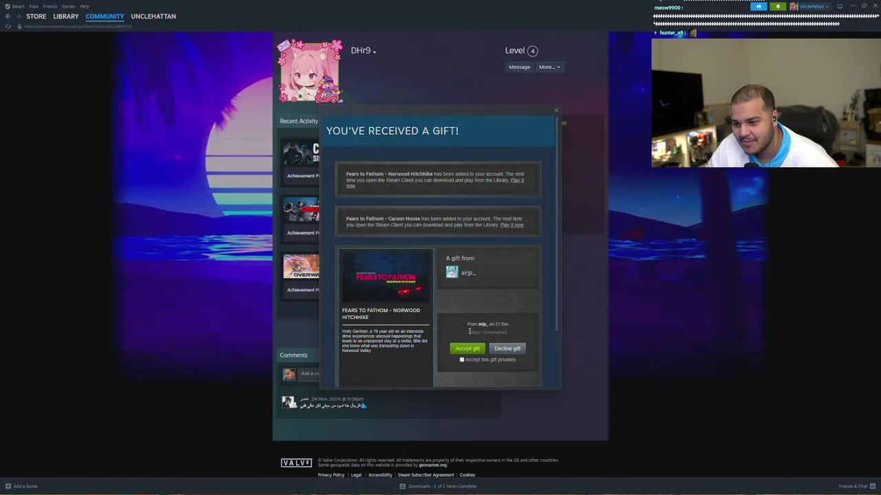This screenshot has width=881, height=495.
Task: Click the Fears to Fathom game cover image
Action: [x=385, y=278]
